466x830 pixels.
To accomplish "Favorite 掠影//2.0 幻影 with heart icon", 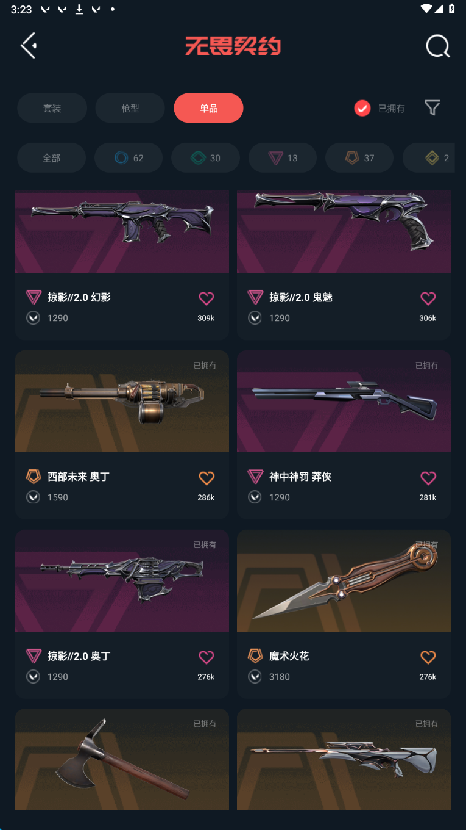I will point(207,298).
